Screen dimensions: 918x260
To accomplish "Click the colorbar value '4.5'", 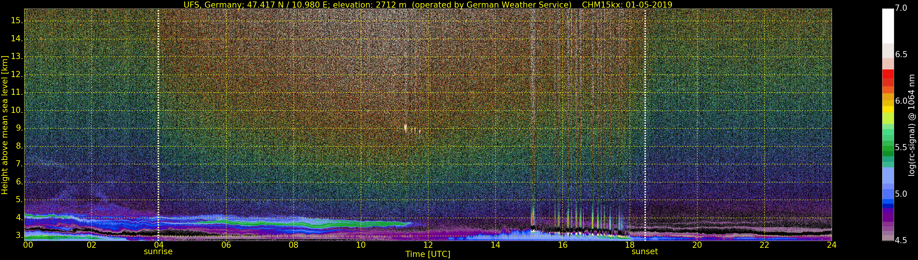I will tap(901, 241).
